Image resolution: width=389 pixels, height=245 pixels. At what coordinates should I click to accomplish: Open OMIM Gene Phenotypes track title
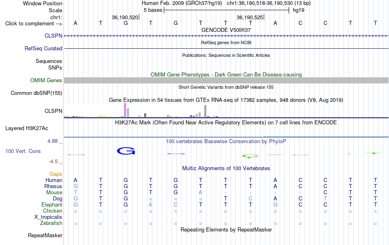click(226, 74)
